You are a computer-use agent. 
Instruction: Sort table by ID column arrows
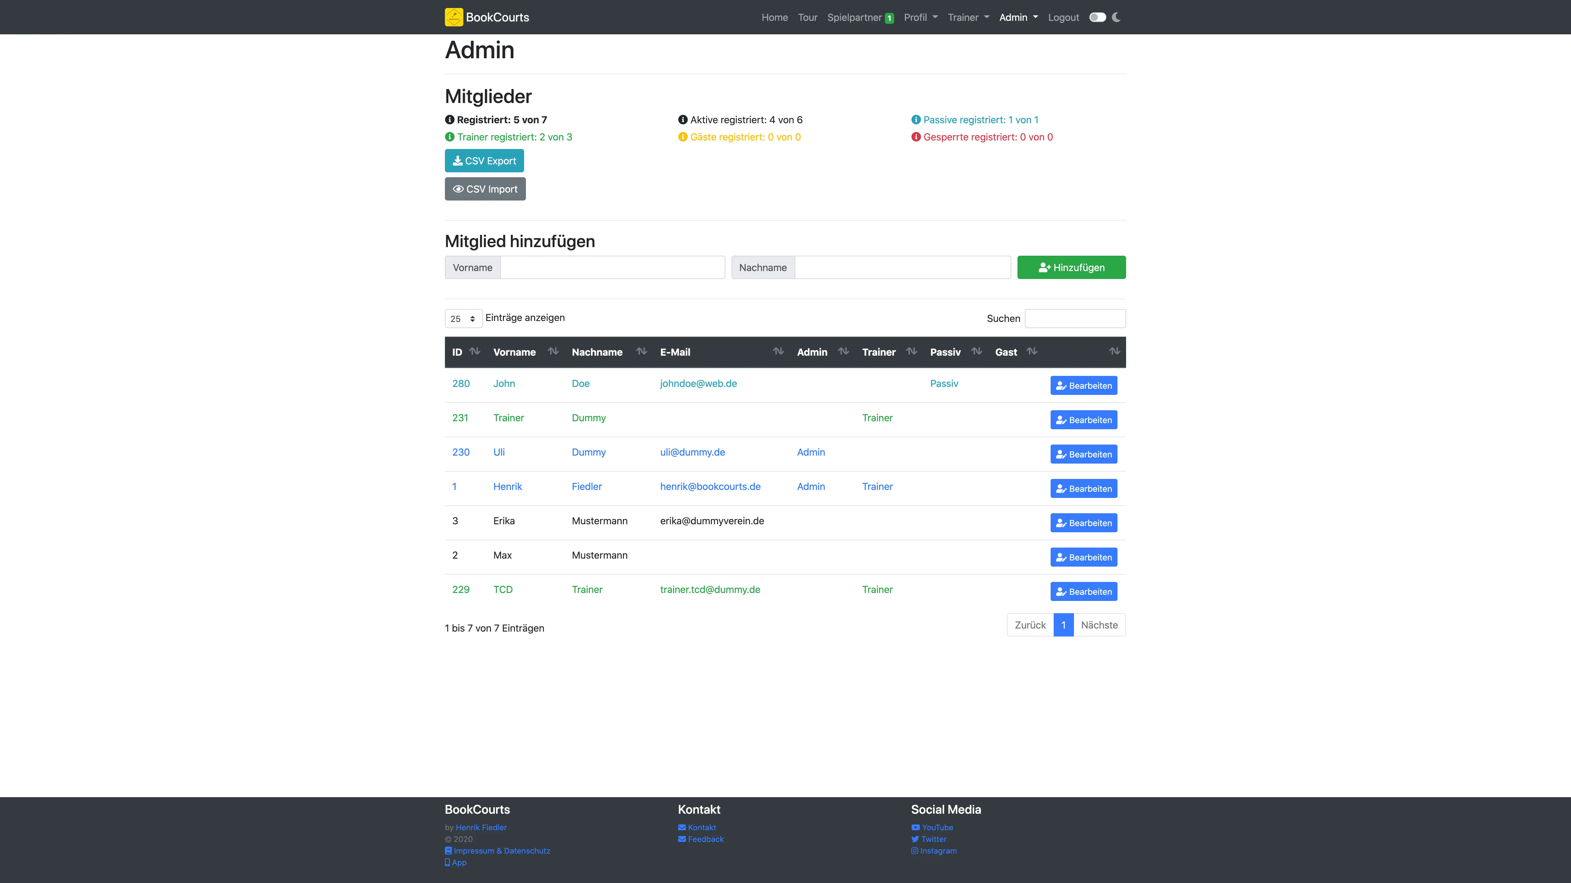point(474,351)
